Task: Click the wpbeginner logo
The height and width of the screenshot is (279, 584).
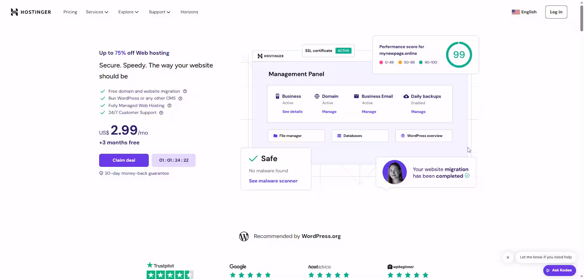Action: tap(401, 267)
